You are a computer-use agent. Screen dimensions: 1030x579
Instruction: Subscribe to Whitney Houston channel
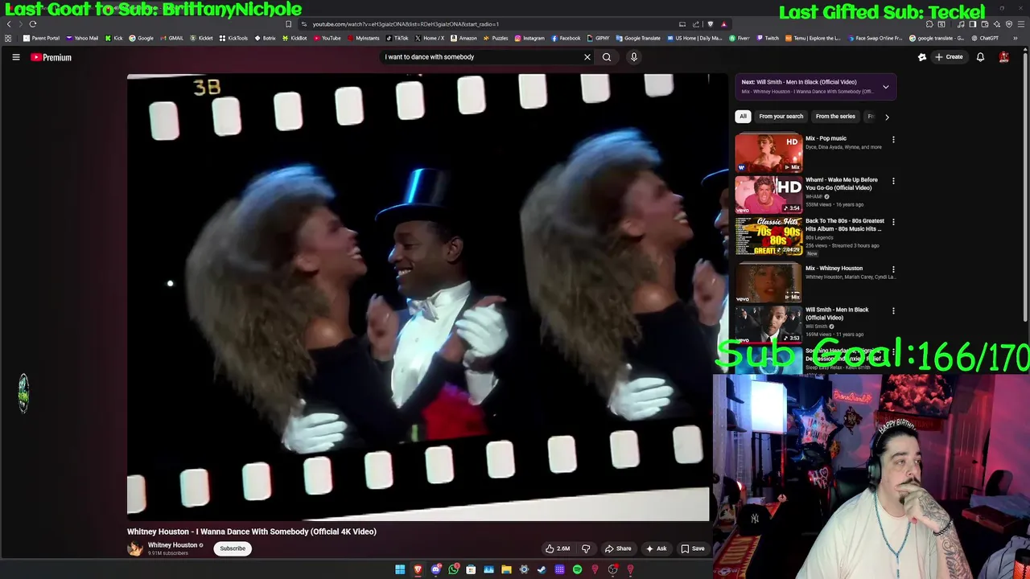[x=233, y=548]
